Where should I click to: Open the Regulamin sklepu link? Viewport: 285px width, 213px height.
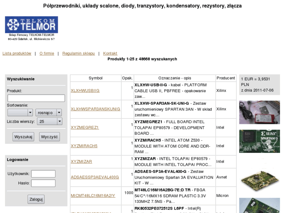click(78, 54)
